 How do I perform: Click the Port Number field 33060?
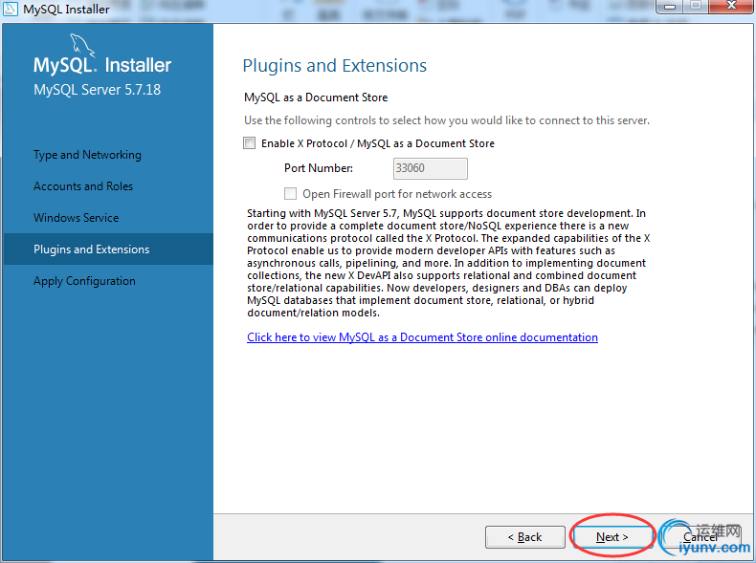pos(430,168)
